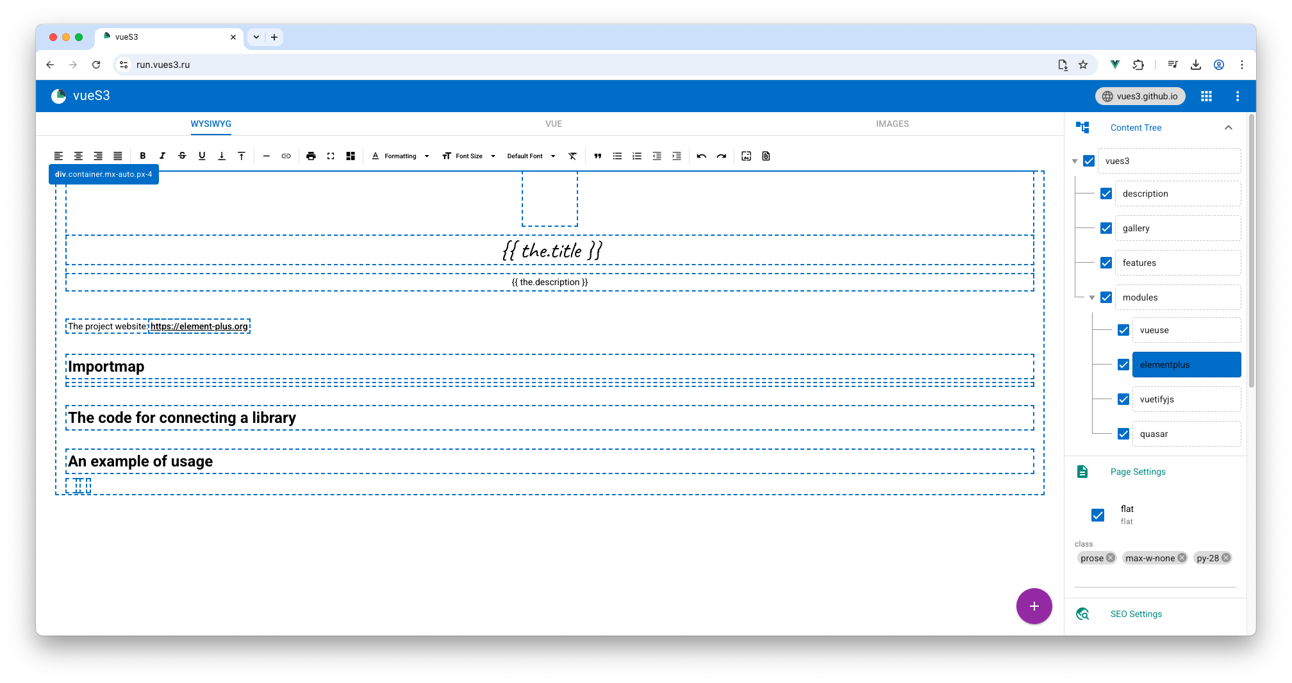The width and height of the screenshot is (1292, 683).
Task: Expand the SEO Settings section
Action: click(x=1155, y=614)
